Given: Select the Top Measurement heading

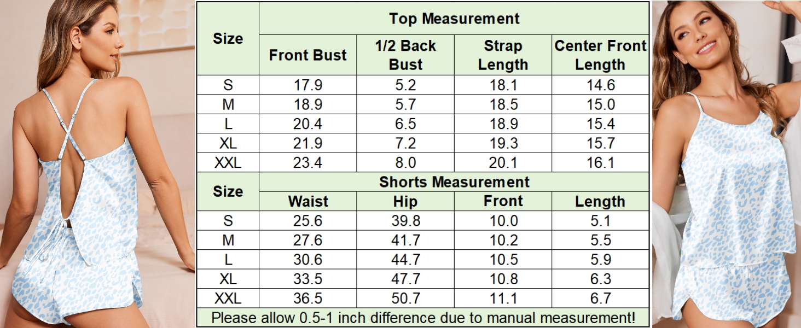Looking at the screenshot, I should (x=454, y=19).
